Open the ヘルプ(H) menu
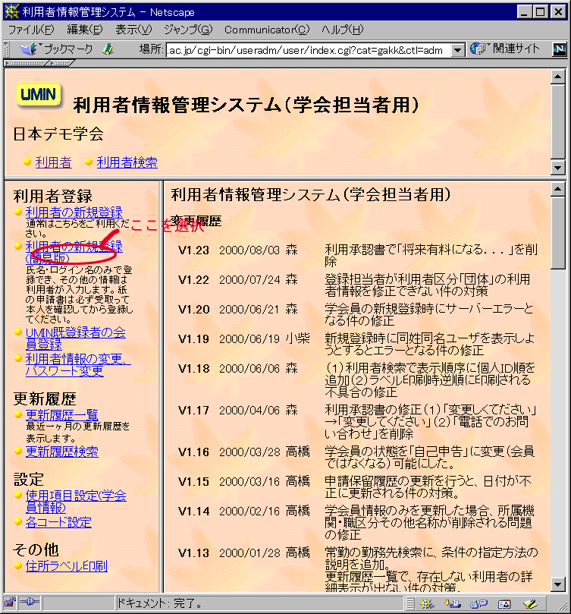571x614 pixels. [342, 30]
